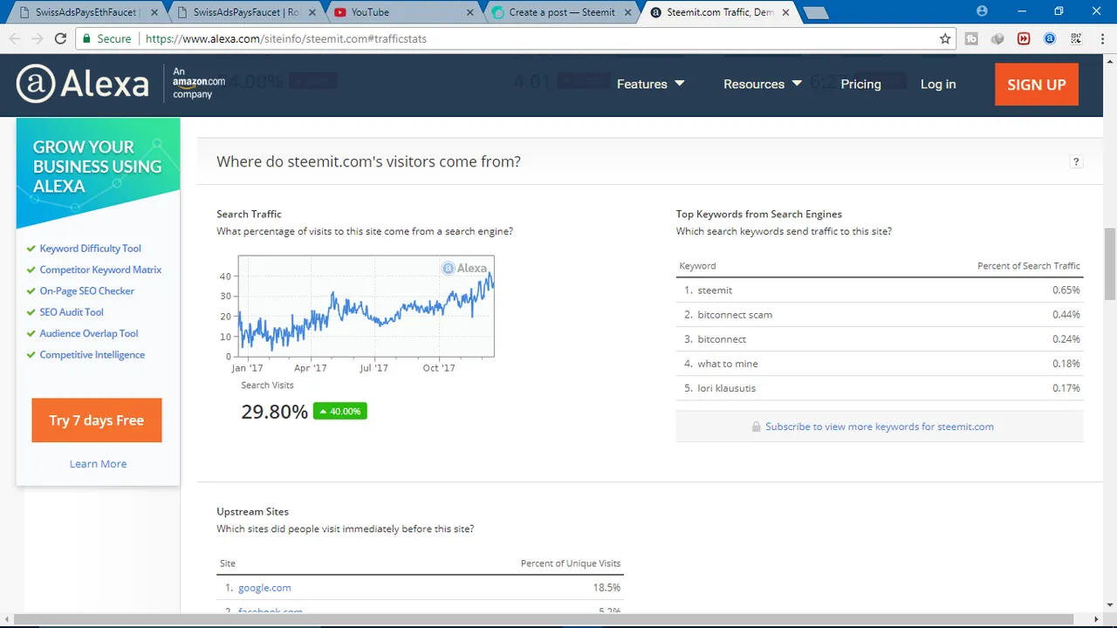Click the Alexa logo in header

point(83,84)
